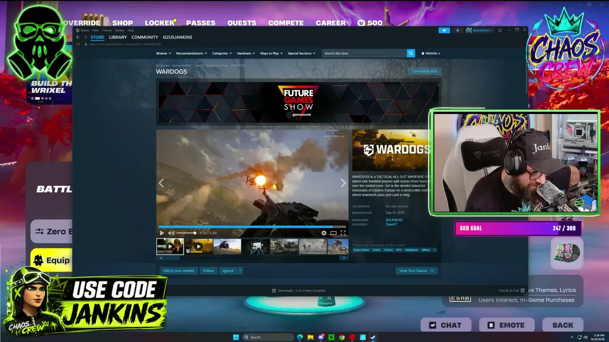Open the Gzusjankins account dropdown
The image size is (609, 342).
coord(479,30)
